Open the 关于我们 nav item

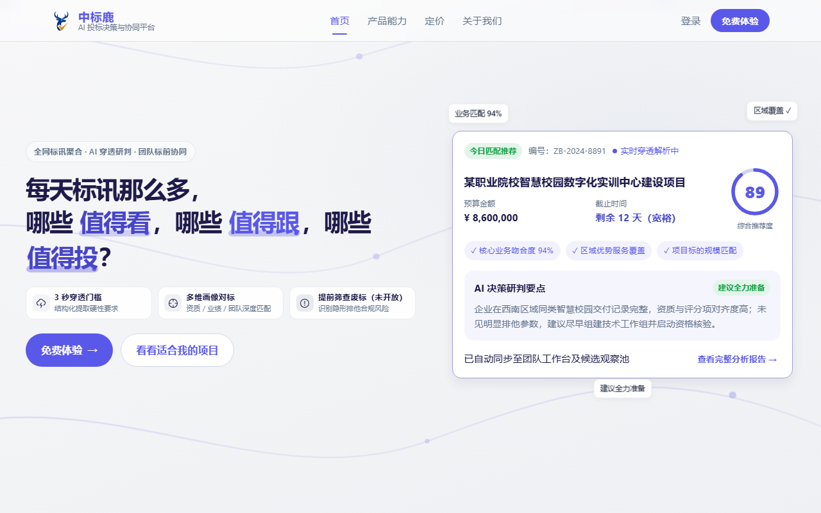coord(482,21)
